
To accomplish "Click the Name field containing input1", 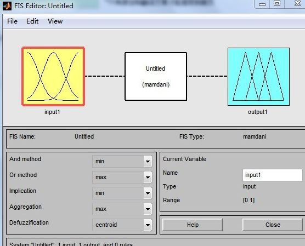I will click(273, 175).
